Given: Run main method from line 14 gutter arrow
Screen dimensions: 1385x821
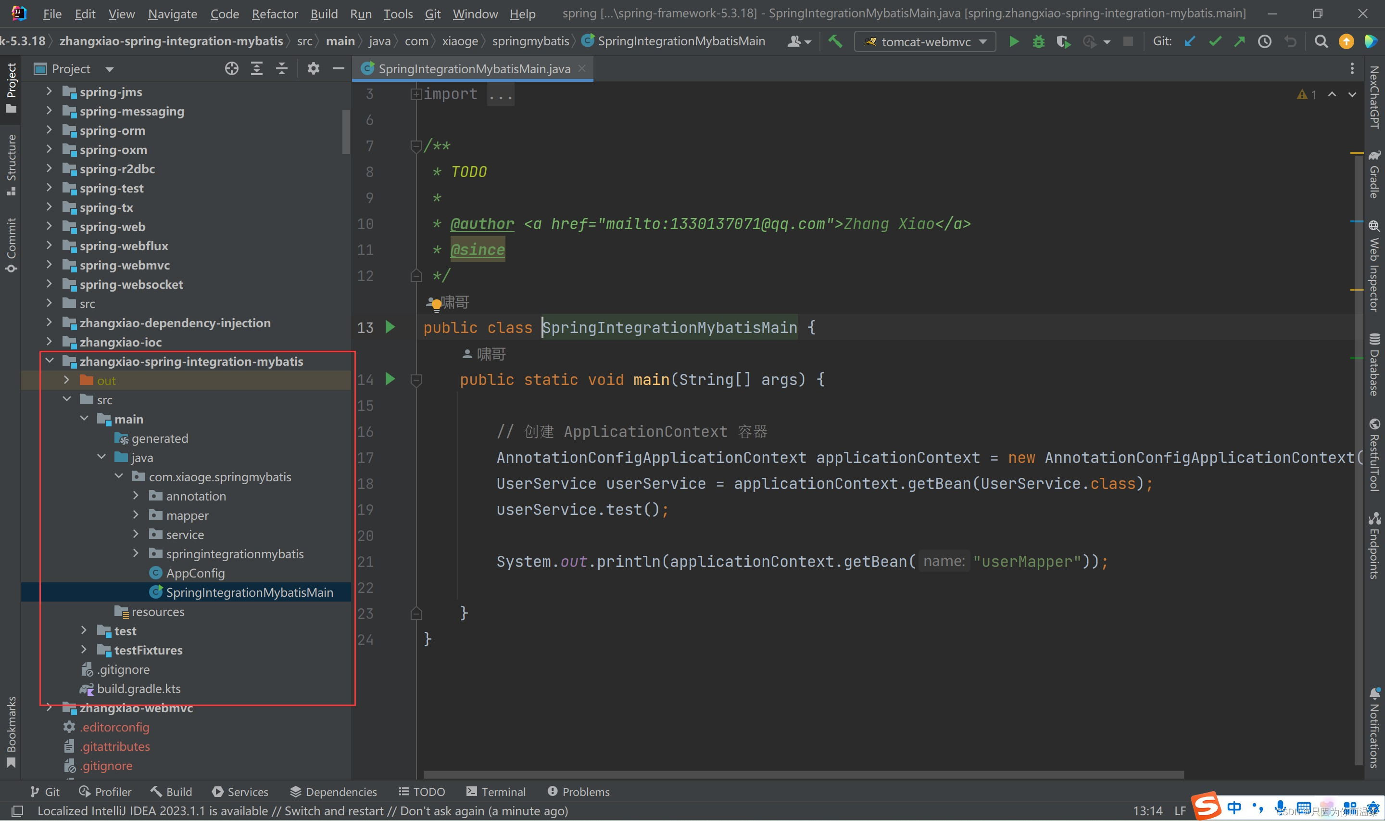Looking at the screenshot, I should point(390,379).
